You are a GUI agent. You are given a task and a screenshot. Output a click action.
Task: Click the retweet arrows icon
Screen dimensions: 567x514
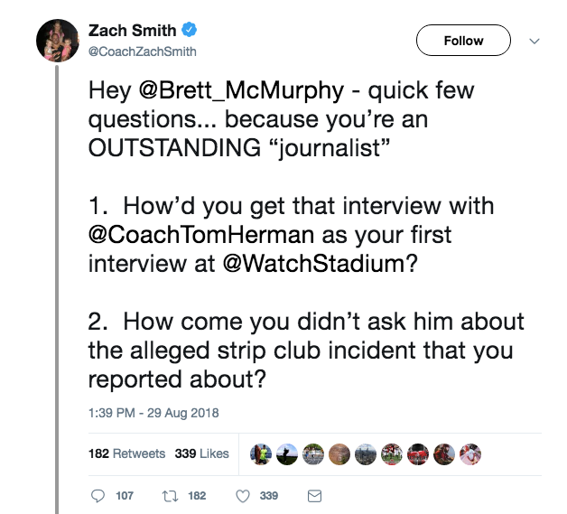tap(169, 496)
